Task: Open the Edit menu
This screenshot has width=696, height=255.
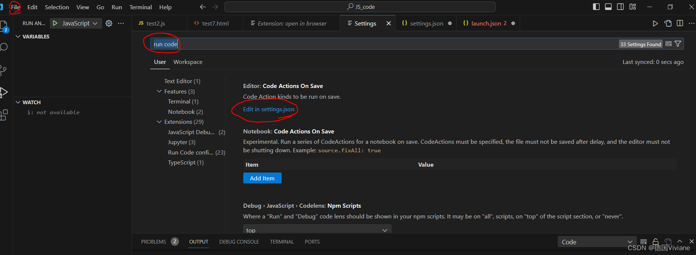Action: pyautogui.click(x=32, y=7)
